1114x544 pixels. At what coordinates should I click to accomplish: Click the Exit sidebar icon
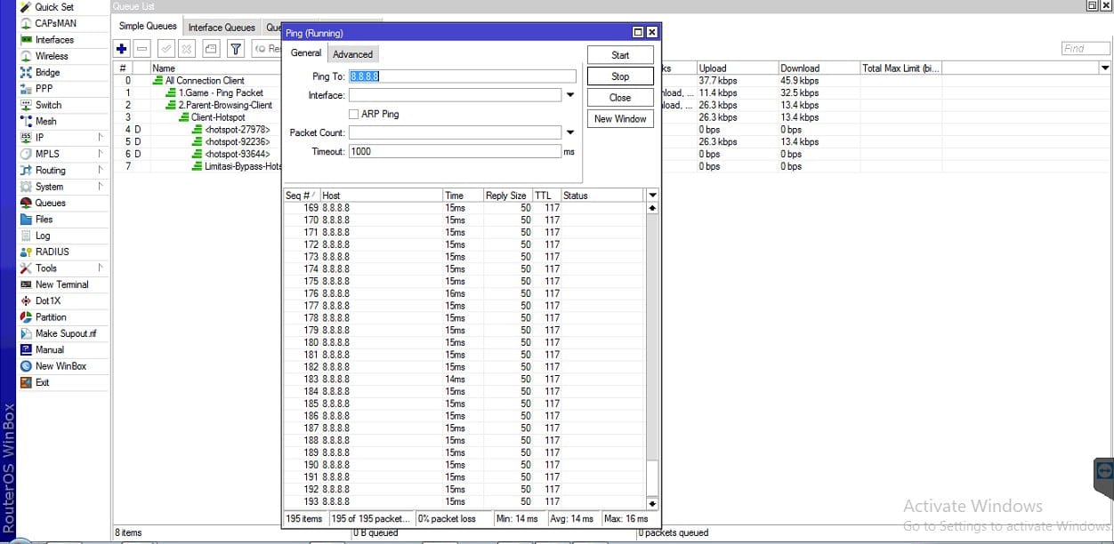27,382
